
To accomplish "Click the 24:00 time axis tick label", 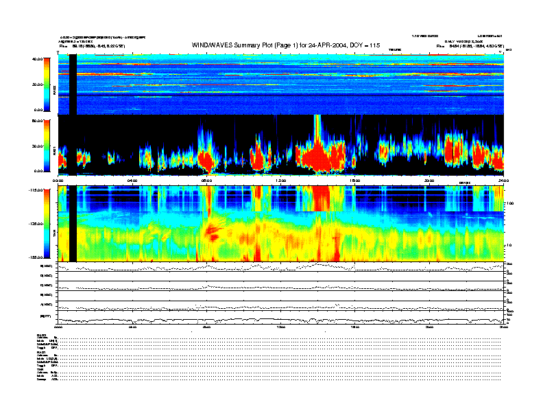I will tap(503, 180).
